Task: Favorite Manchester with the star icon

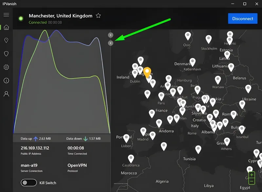Action: (x=98, y=16)
